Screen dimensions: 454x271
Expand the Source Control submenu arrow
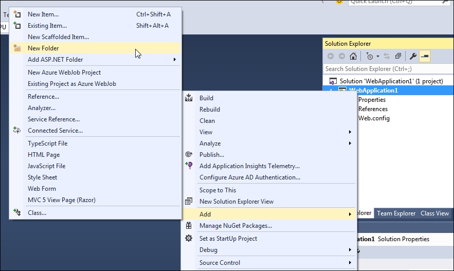(350, 263)
